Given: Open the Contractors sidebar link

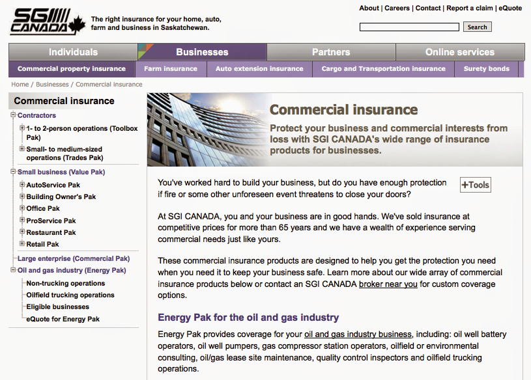Looking at the screenshot, I should pyautogui.click(x=36, y=115).
